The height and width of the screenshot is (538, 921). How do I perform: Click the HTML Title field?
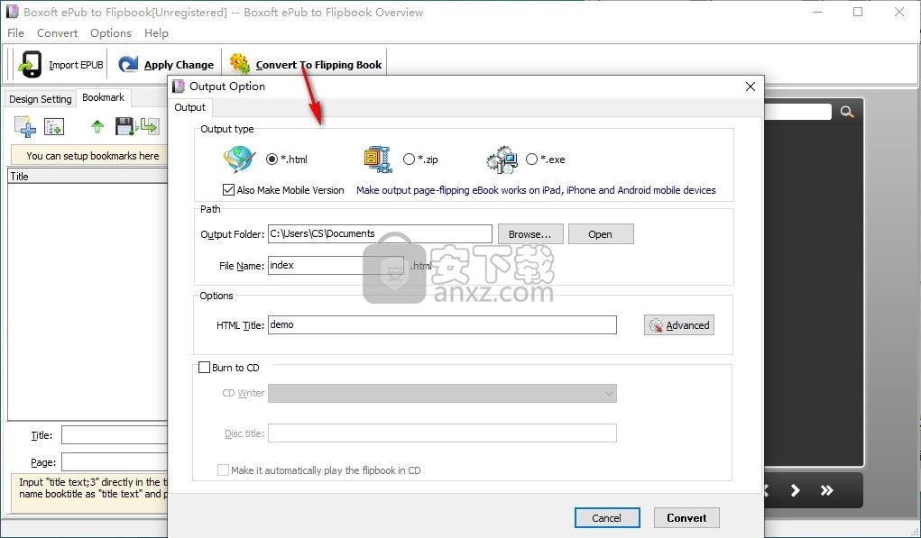(442, 324)
